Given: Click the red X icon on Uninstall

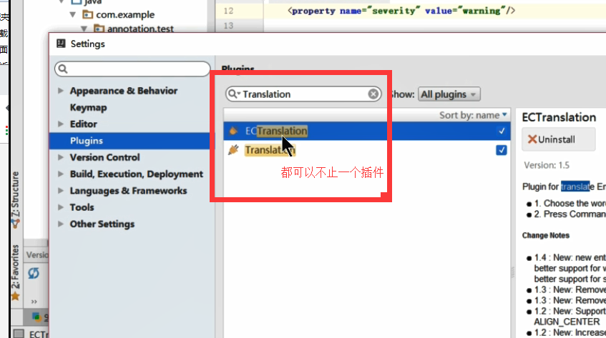Looking at the screenshot, I should (x=532, y=139).
